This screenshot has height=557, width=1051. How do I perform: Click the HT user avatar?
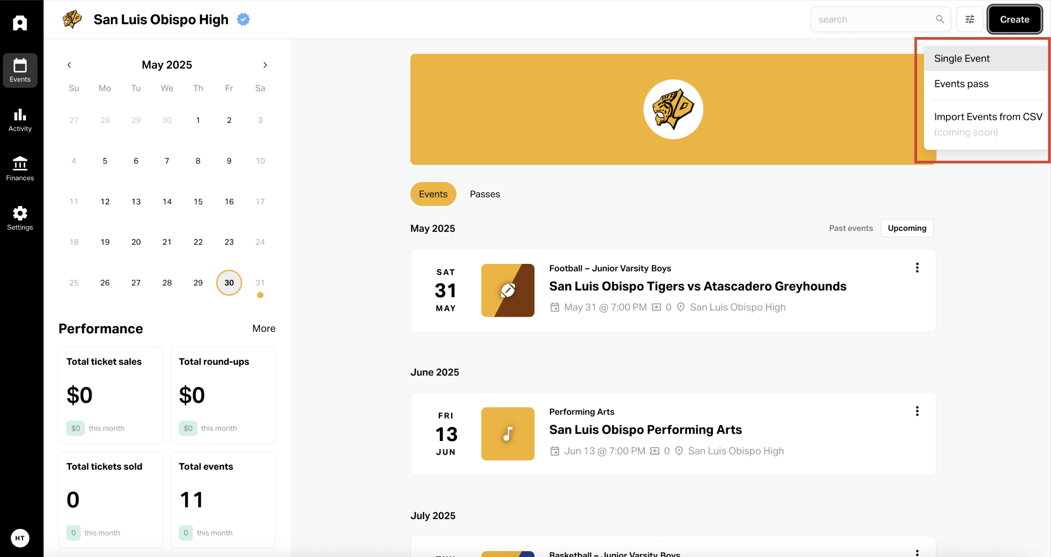(20, 538)
